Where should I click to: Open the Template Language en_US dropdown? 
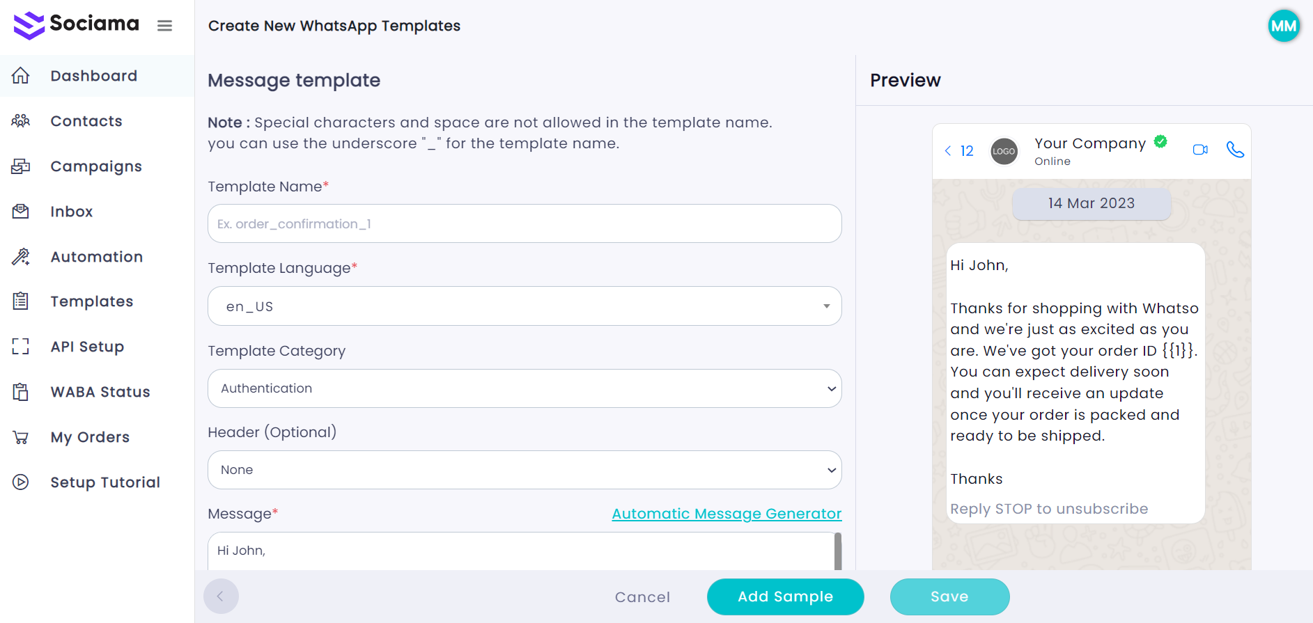click(525, 306)
